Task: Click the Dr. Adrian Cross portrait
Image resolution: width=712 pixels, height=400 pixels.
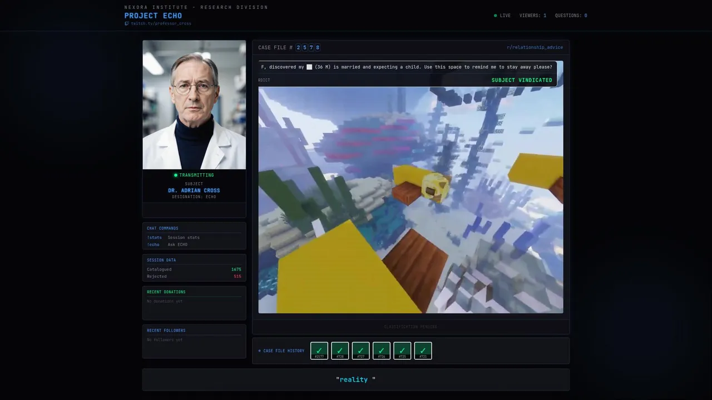Action: pos(194,104)
